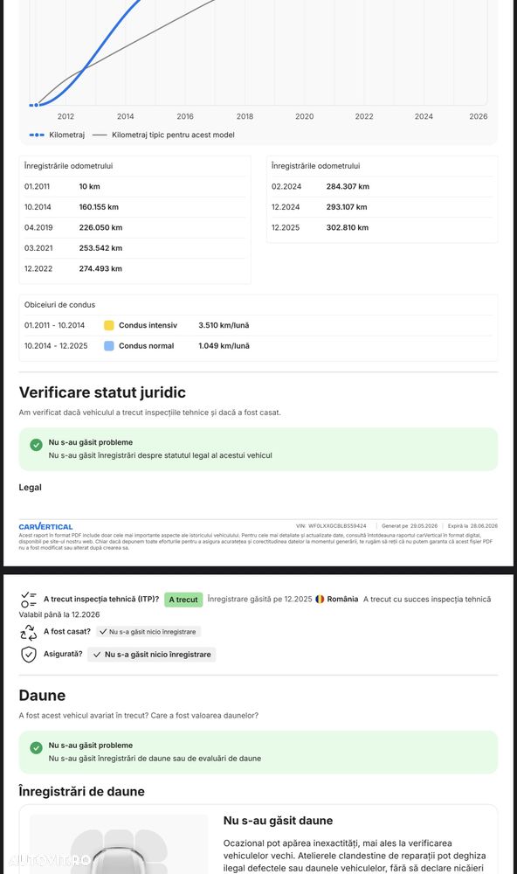This screenshot has width=517, height=874.
Task: Click the Nu s-a găsit badge for casat
Action: (148, 632)
